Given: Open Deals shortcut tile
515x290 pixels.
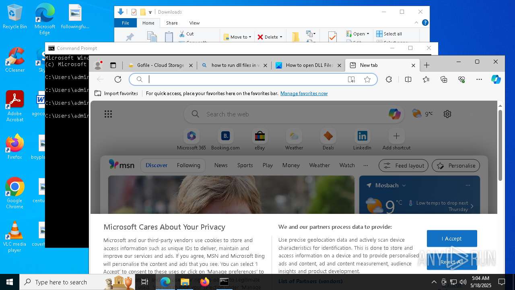Looking at the screenshot, I should 328,140.
